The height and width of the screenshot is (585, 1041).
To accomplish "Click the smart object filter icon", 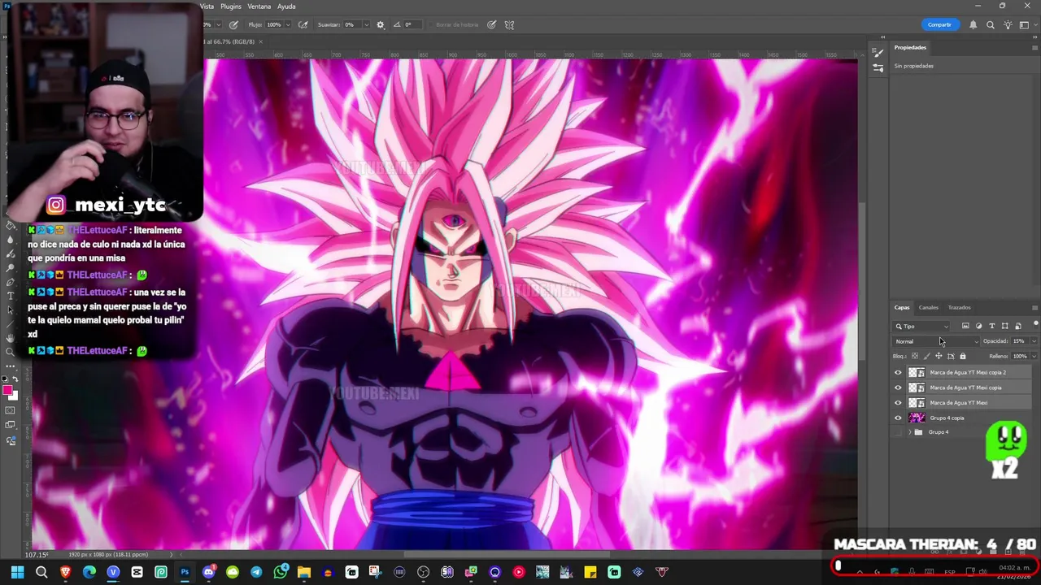I will click(1017, 326).
